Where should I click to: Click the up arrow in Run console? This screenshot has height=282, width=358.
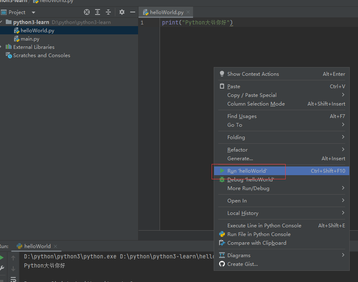click(x=13, y=258)
